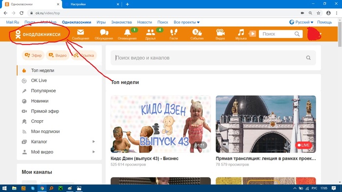The image size is (342, 192).
Task: Click the Помощь link
Action: click(324, 22)
